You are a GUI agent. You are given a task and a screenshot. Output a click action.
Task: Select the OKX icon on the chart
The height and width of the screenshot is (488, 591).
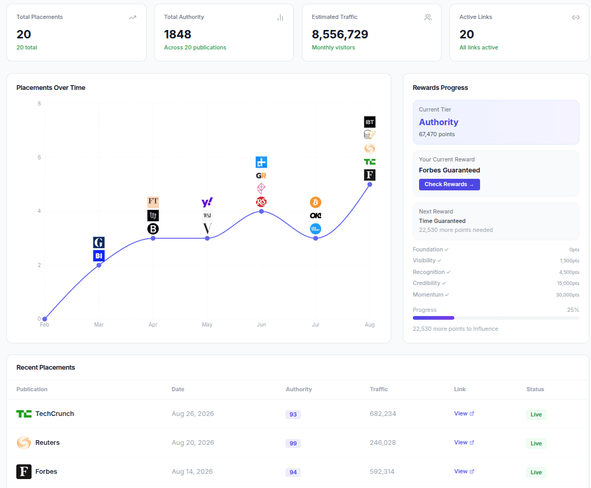click(x=315, y=215)
